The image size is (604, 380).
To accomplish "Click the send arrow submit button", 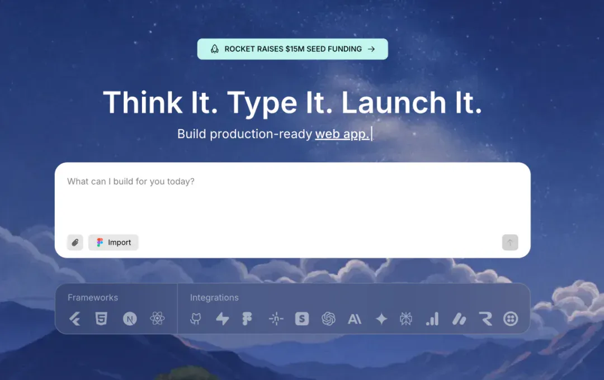I will tap(510, 243).
